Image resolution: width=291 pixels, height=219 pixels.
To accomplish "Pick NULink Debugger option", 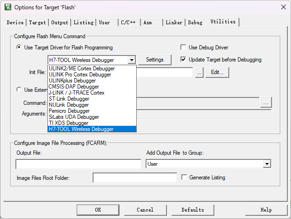I will click(92, 105).
